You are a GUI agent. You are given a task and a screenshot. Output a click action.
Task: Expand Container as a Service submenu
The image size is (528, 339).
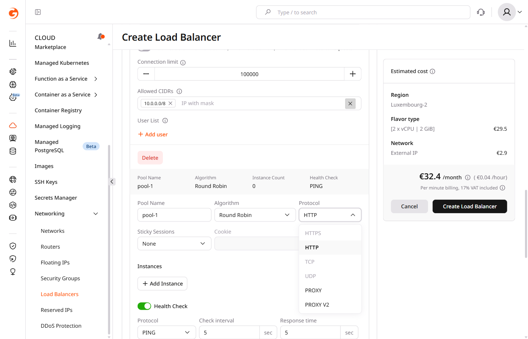point(96,95)
